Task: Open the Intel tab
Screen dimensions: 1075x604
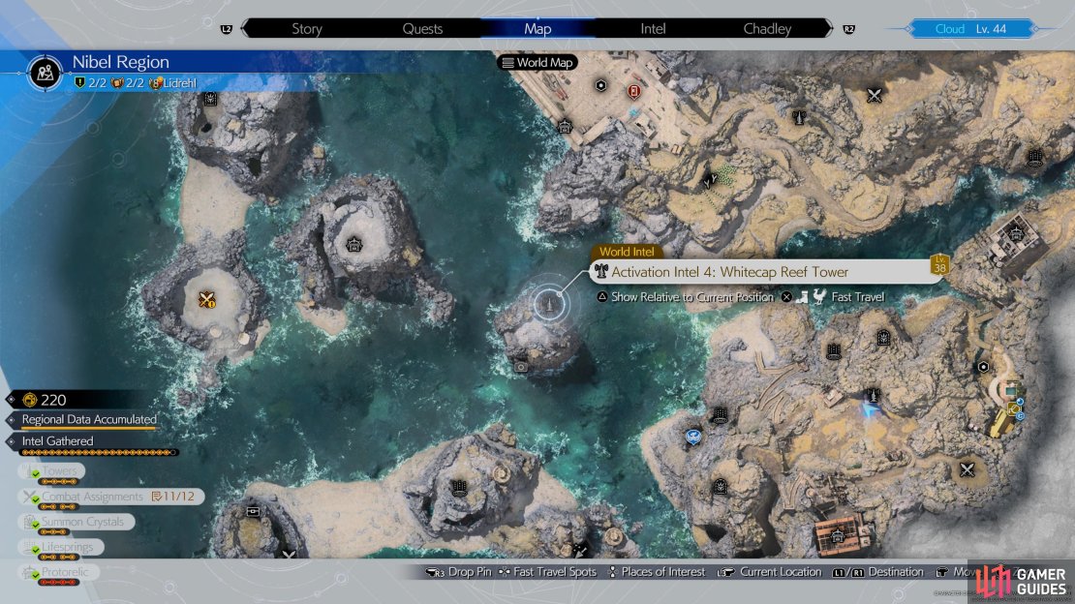Action: (x=653, y=29)
